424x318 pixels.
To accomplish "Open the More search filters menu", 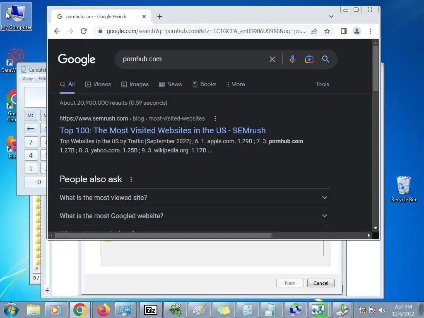I will coord(236,84).
